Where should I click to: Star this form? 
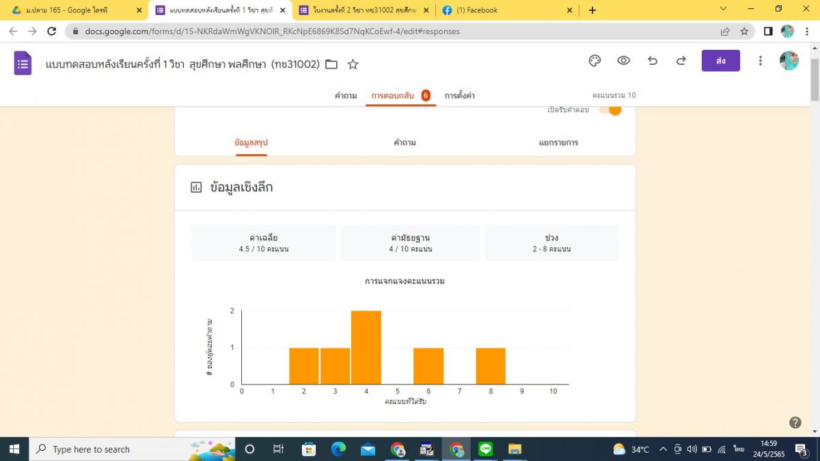pos(353,64)
